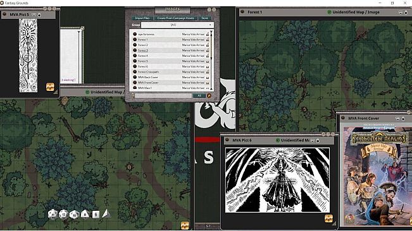Screen dimensions: 412x231
Task: Open the MVA Back Cover entry in list
Action: click(148, 77)
